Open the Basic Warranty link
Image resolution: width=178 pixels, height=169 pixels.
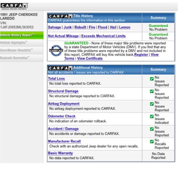tap(60, 153)
